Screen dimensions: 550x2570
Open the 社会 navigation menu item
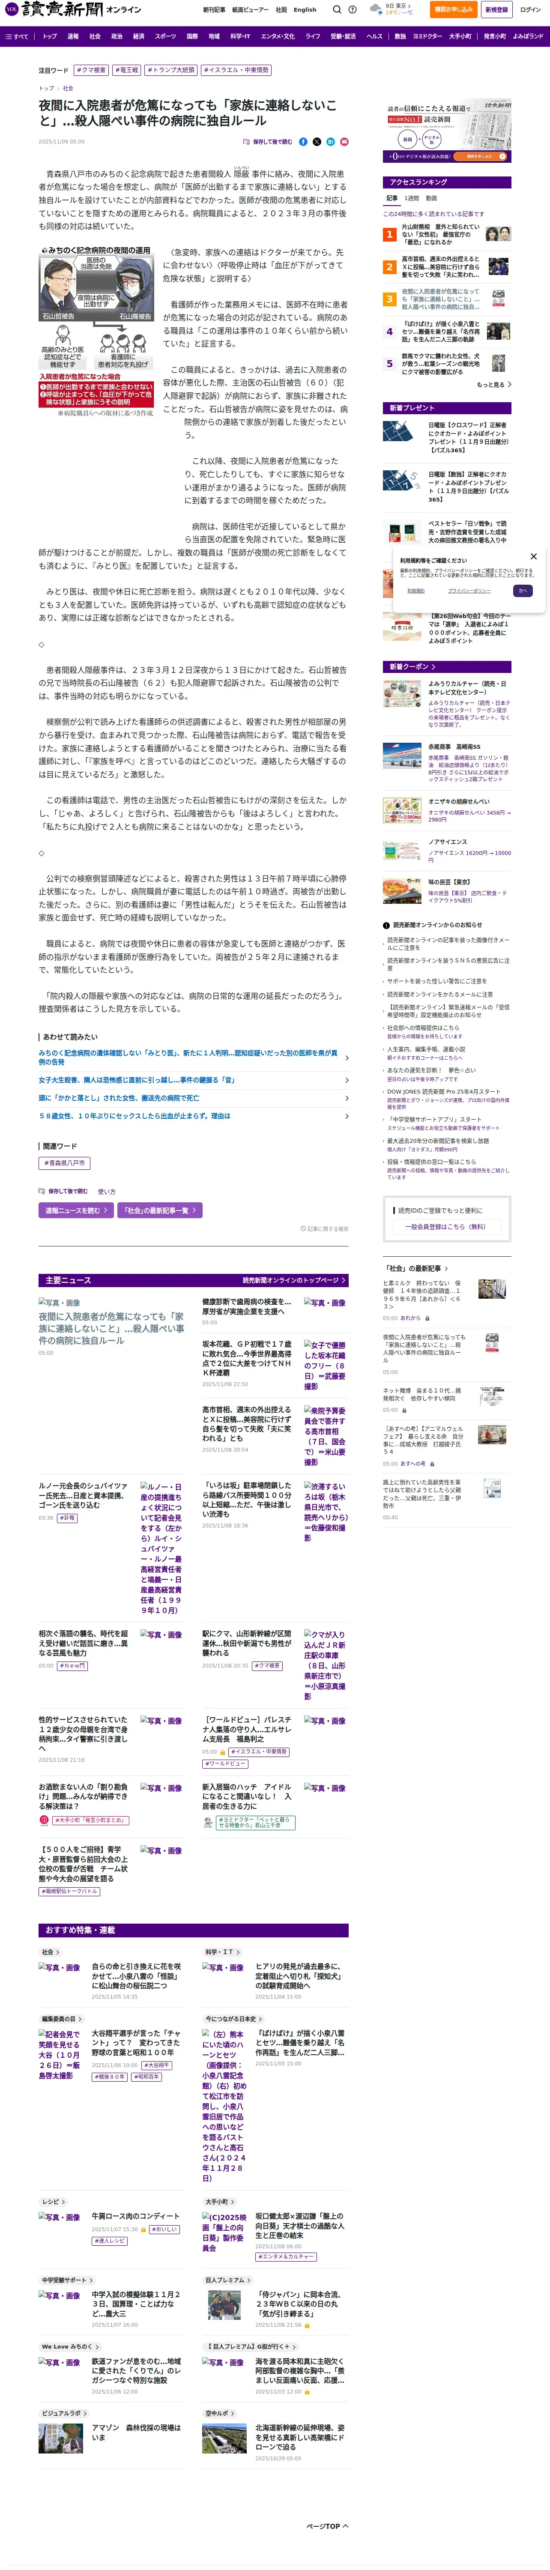click(x=95, y=36)
